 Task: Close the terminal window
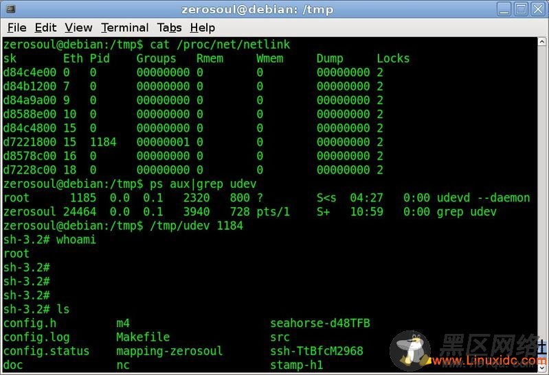coord(538,9)
